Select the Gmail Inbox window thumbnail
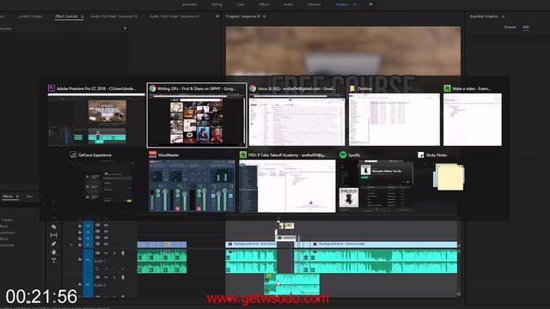The width and height of the screenshot is (550, 309). tap(297, 120)
